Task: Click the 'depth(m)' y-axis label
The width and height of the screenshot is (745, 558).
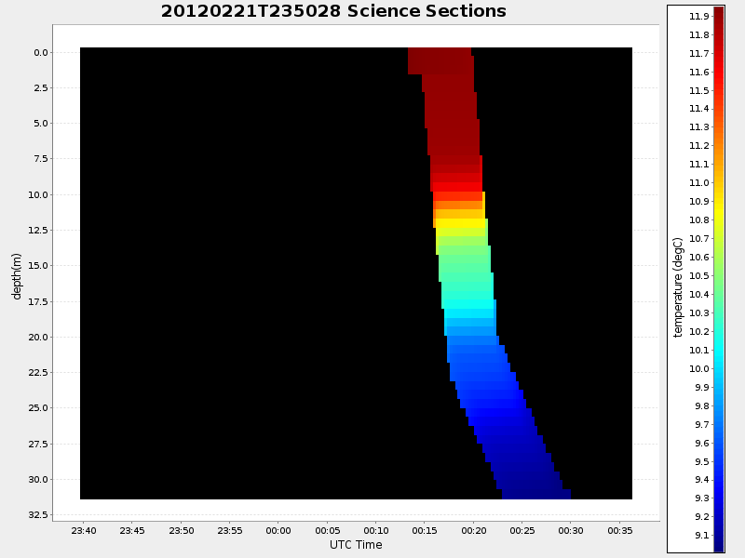Action: (x=17, y=275)
